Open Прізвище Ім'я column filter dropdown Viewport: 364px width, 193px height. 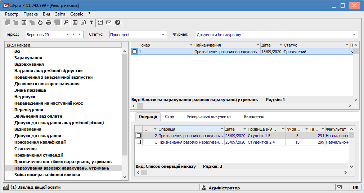tap(283, 129)
